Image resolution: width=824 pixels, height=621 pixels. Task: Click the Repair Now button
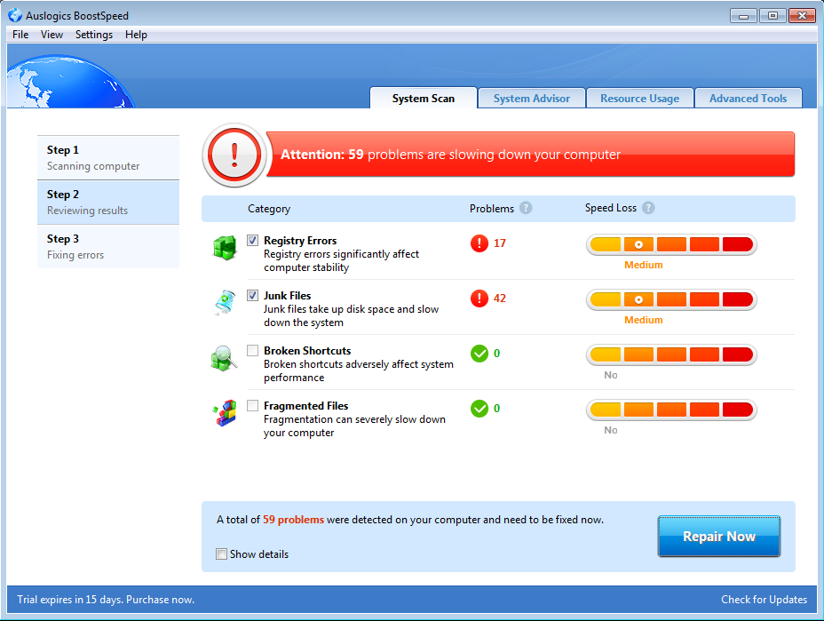coord(719,537)
